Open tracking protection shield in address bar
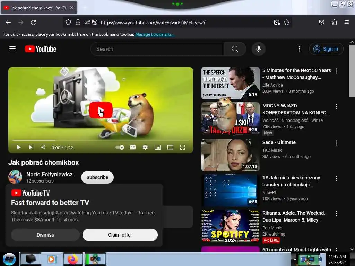355x266 pixels. point(68,22)
